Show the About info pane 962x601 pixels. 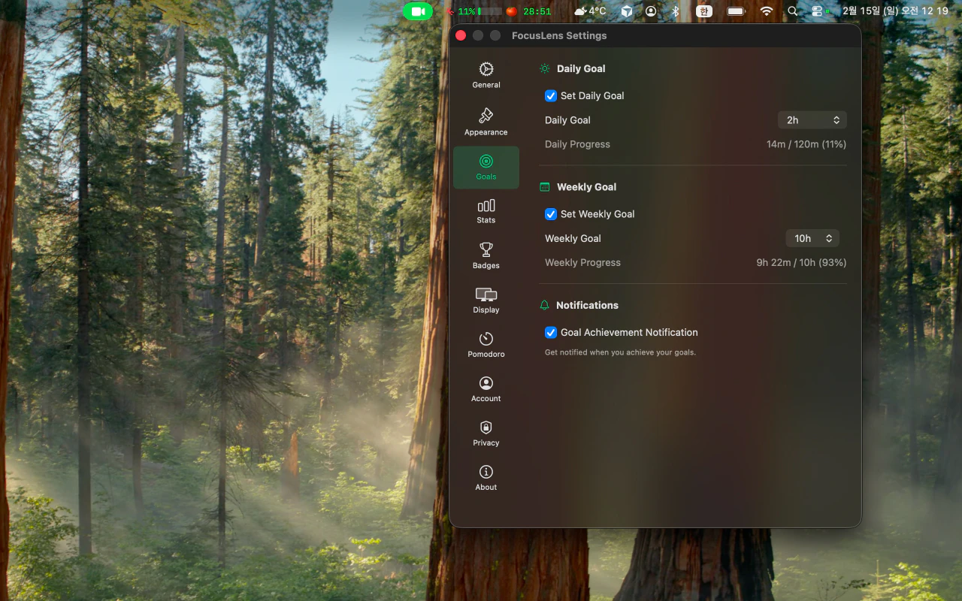click(486, 477)
